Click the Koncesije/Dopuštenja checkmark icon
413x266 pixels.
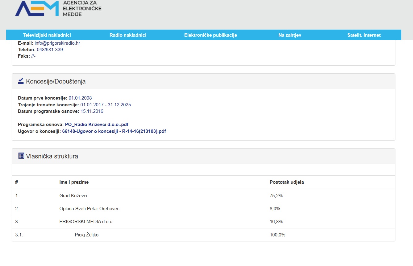click(21, 81)
